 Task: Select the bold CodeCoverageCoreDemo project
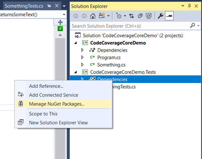point(118,43)
